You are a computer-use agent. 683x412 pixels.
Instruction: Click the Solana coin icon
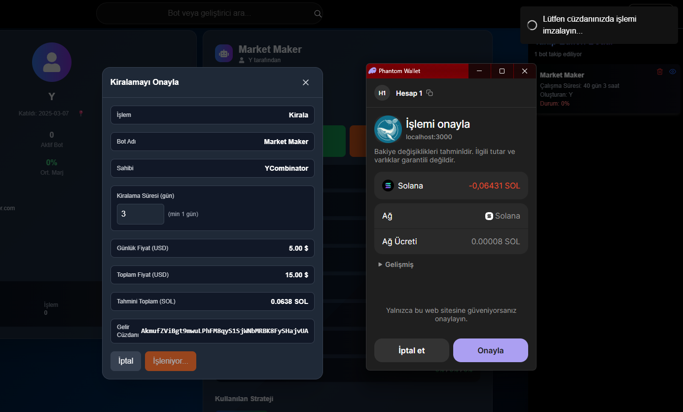pyautogui.click(x=388, y=186)
